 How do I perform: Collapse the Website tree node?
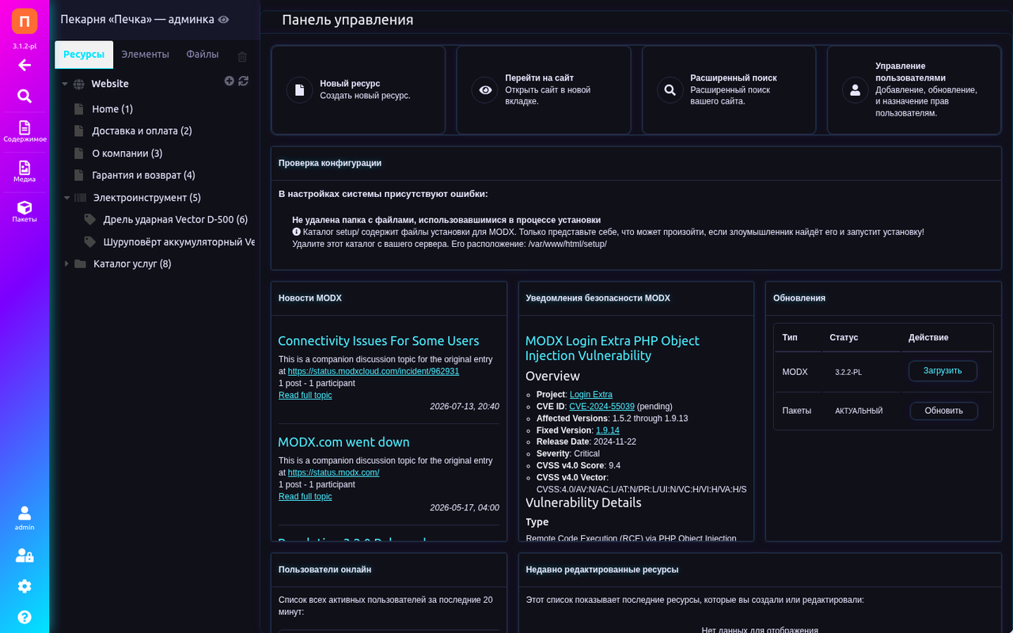65,84
